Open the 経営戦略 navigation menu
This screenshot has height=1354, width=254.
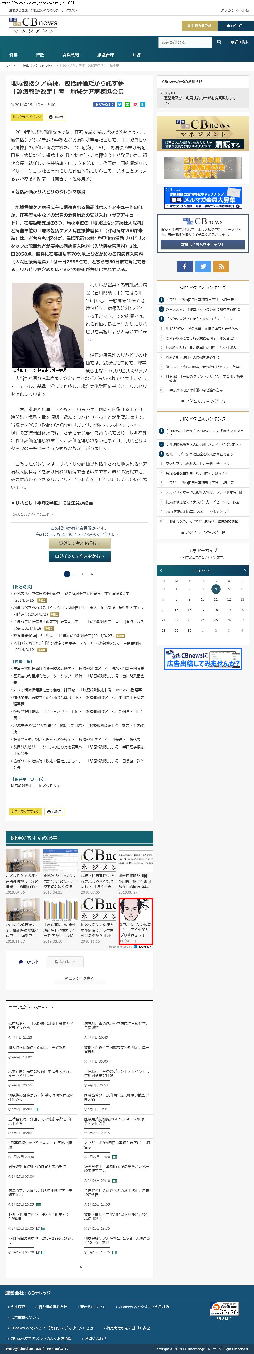(71, 55)
